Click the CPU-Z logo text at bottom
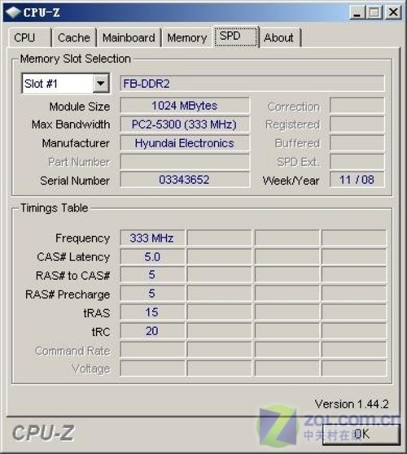Viewport: 407px width, 454px height. click(x=43, y=434)
